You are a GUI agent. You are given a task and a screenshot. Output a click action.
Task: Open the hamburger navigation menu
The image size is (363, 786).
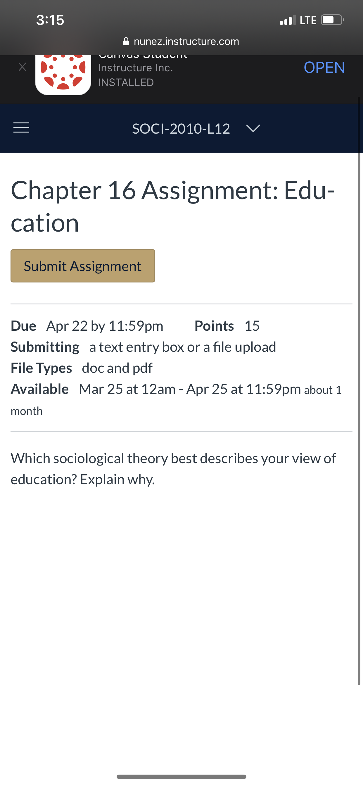[21, 127]
